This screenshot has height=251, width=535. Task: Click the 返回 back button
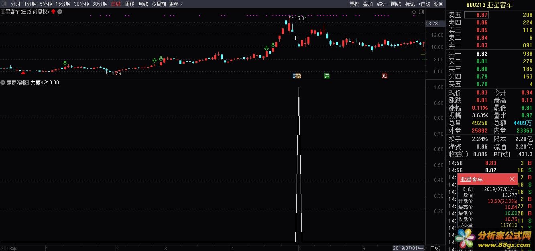[439, 4]
